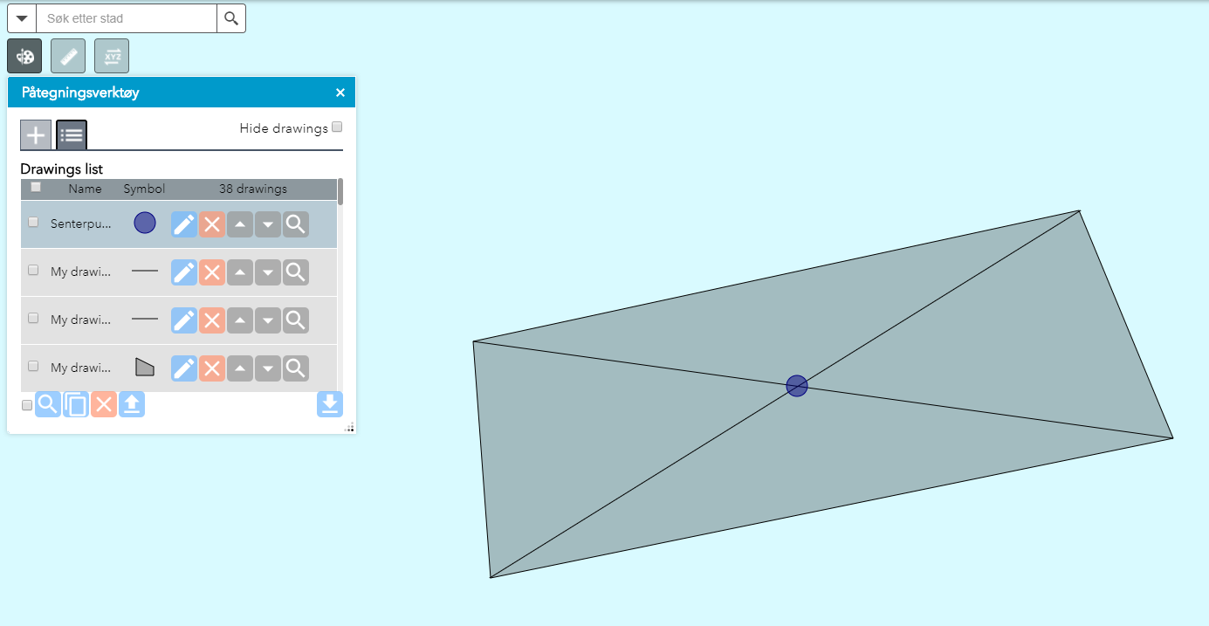Viewport: 1209px width, 626px height.
Task: Select the ruler measurement tool
Action: coord(68,56)
